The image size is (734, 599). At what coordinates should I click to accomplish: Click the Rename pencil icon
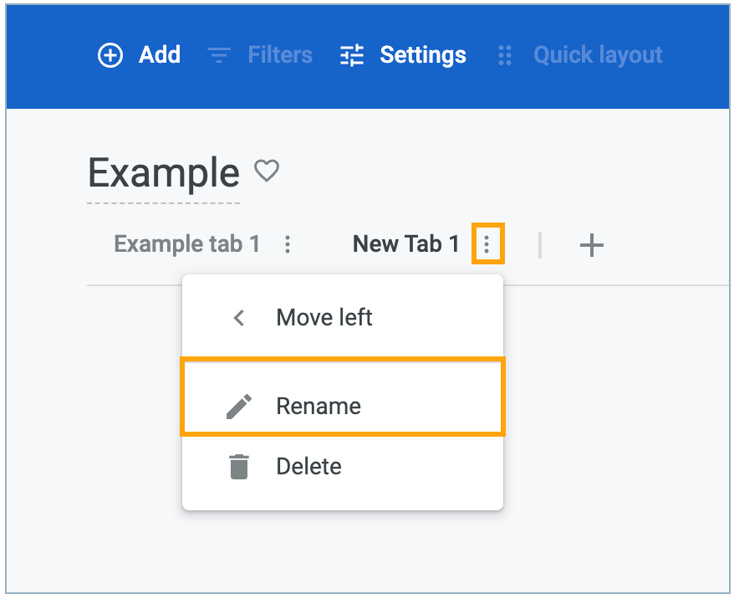240,407
